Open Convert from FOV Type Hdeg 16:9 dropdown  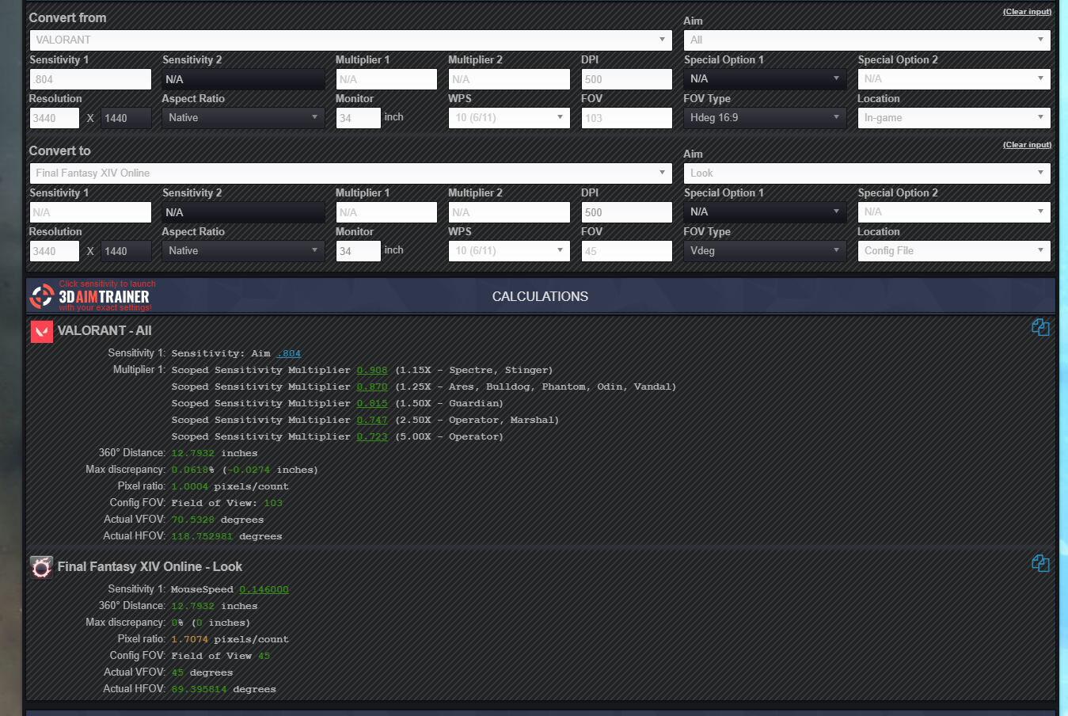[765, 117]
